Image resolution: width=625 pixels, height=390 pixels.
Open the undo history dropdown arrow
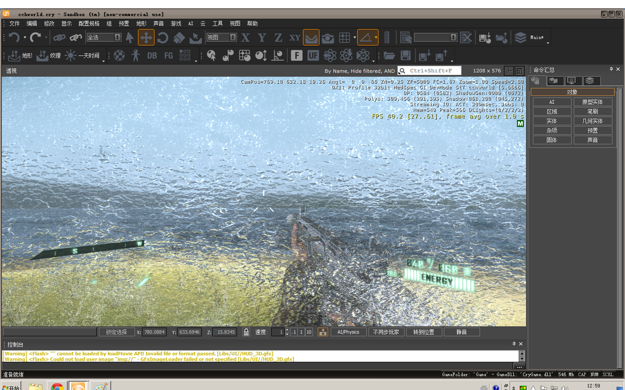coord(25,37)
